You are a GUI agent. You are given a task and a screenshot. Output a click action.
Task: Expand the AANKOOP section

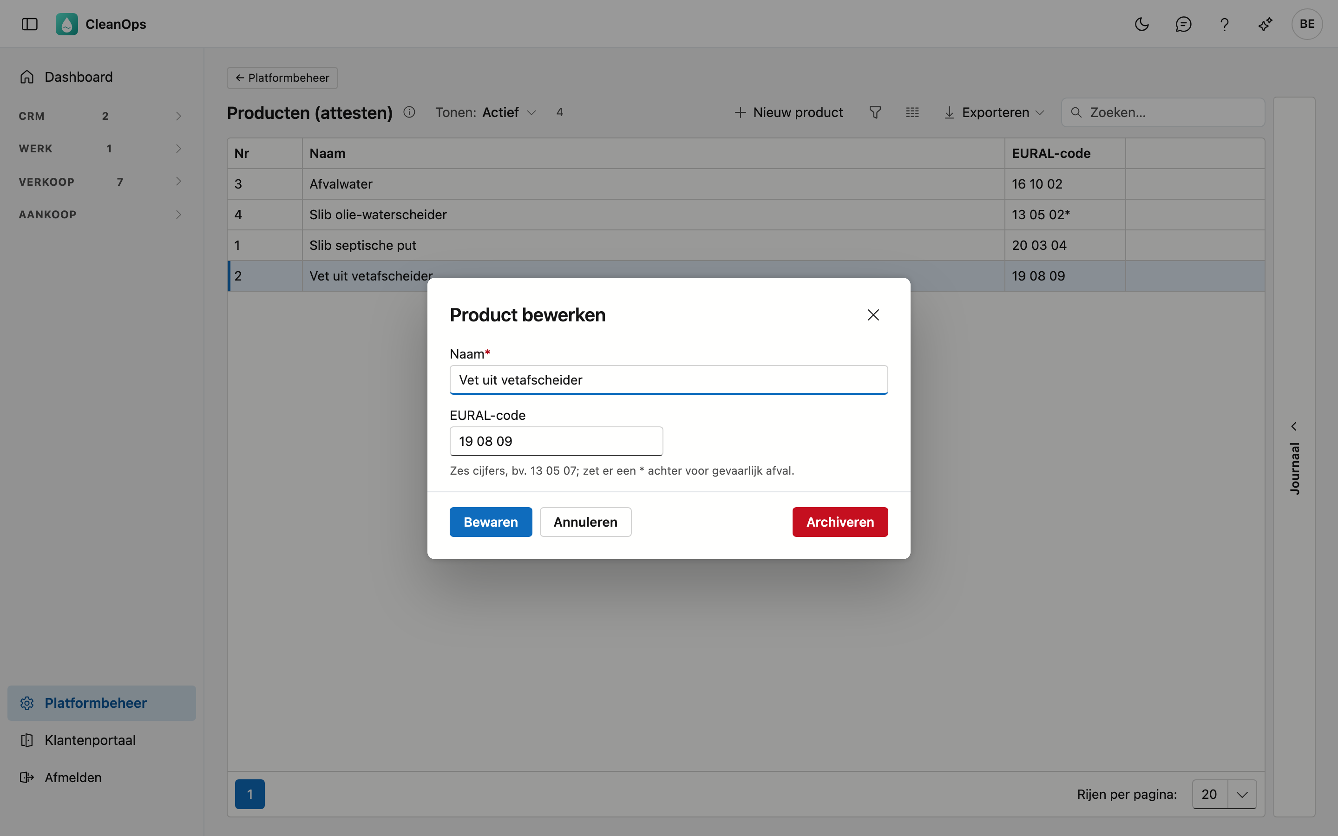[x=102, y=214]
